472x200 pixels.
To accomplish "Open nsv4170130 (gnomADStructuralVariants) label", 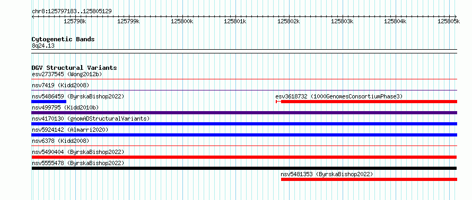I will click(91, 119).
